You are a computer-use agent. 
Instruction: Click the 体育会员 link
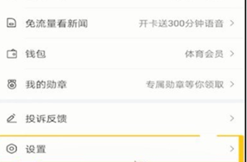[204, 54]
